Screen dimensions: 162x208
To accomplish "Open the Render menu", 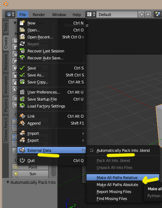I will 39,14.
